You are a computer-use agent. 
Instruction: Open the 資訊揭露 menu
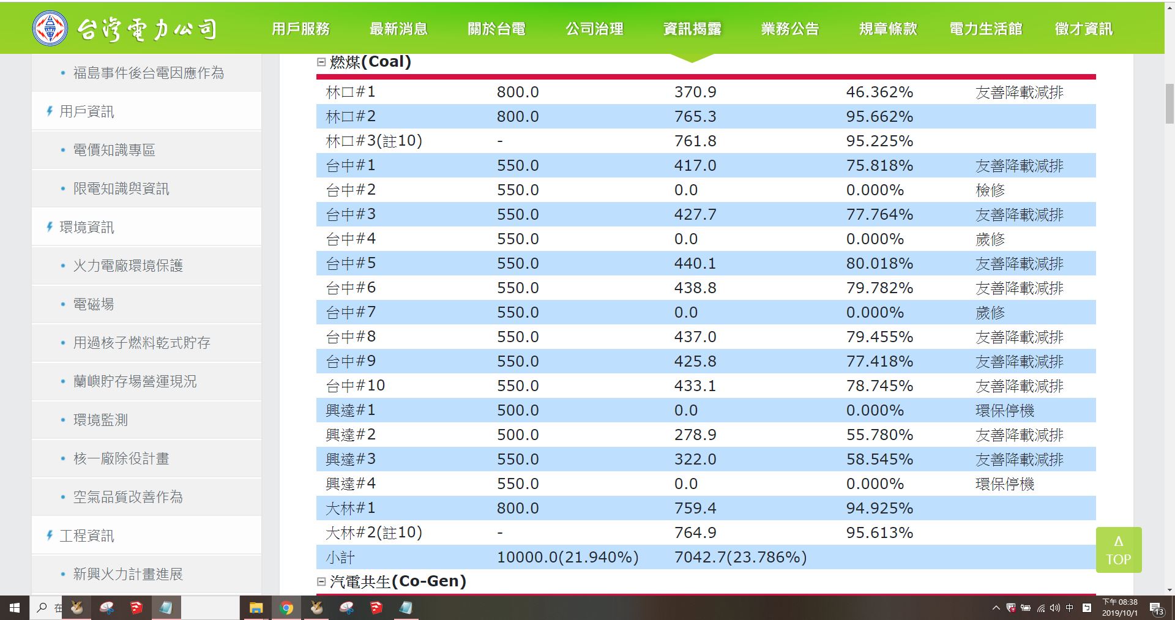692,29
